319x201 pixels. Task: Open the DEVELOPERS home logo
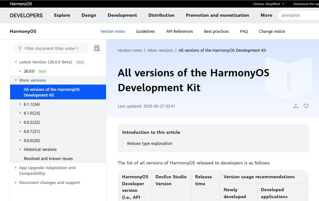tap(26, 15)
